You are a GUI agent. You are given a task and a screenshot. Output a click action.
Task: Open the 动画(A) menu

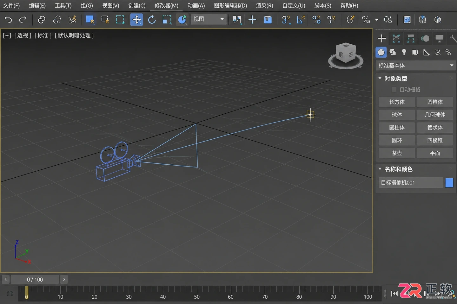pyautogui.click(x=196, y=6)
